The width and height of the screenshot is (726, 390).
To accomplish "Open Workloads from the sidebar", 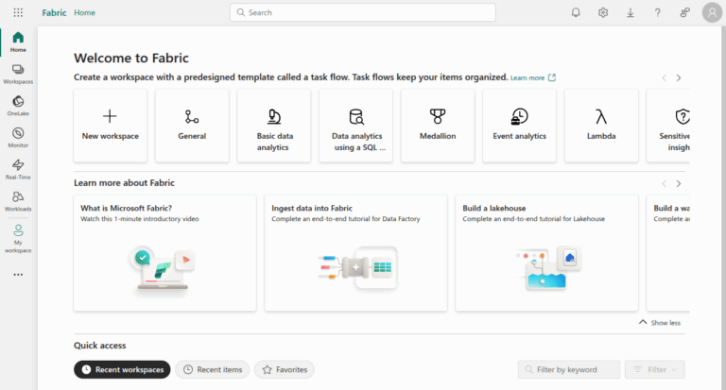I will (18, 200).
